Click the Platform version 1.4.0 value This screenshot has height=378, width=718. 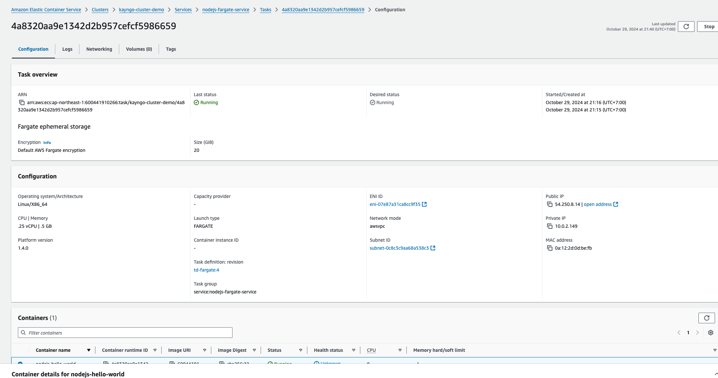click(23, 248)
